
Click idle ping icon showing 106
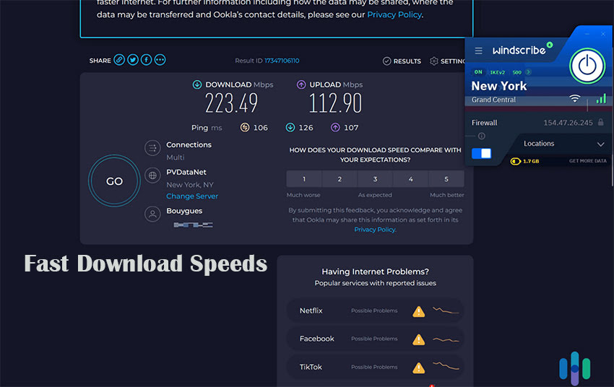coord(245,127)
